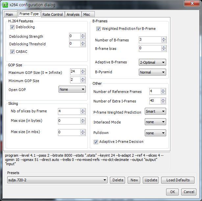202x201 pixels.
Task: Go to the Analysis tab
Action: pos(73,14)
